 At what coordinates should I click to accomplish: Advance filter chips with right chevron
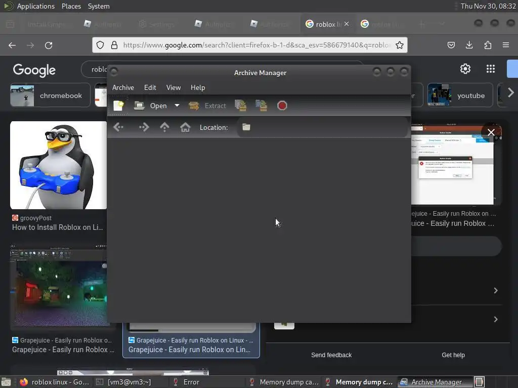point(511,93)
